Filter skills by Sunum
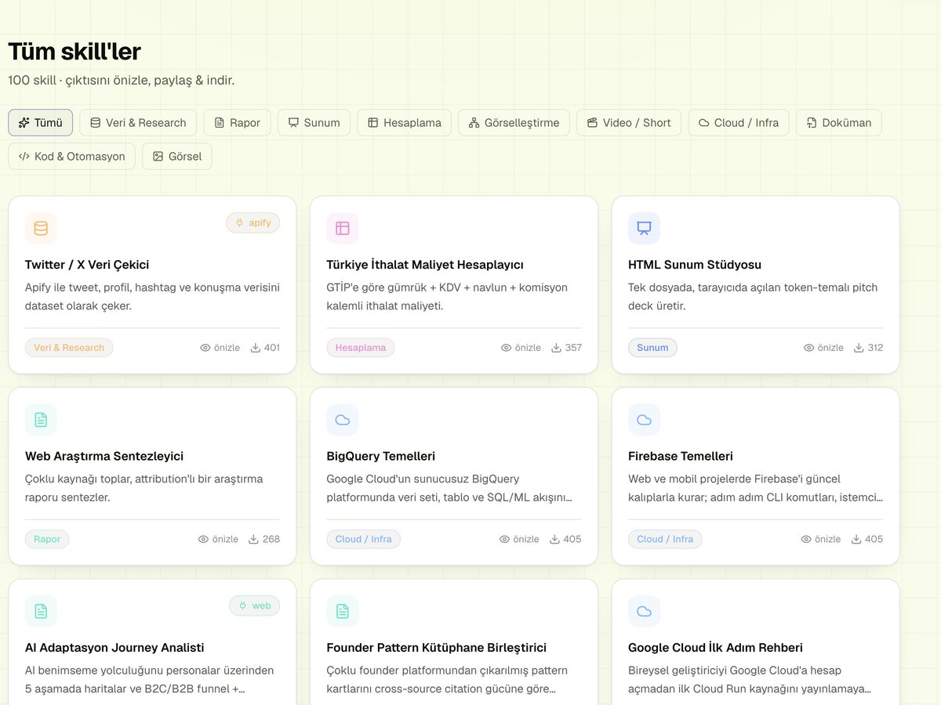 click(314, 122)
